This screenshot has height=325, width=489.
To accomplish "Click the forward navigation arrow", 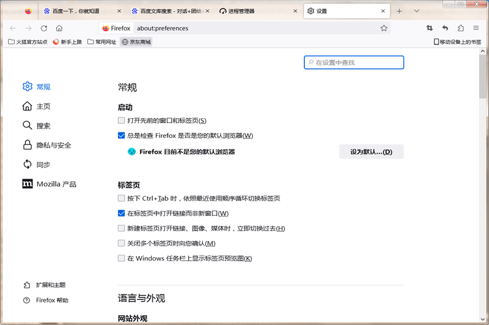I will point(28,28).
